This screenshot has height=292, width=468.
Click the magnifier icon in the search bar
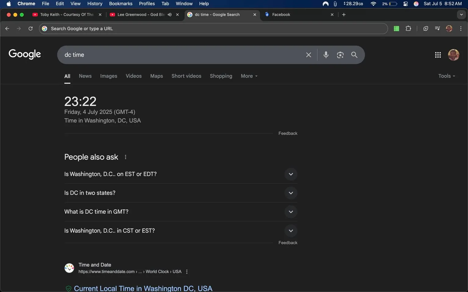tap(354, 55)
